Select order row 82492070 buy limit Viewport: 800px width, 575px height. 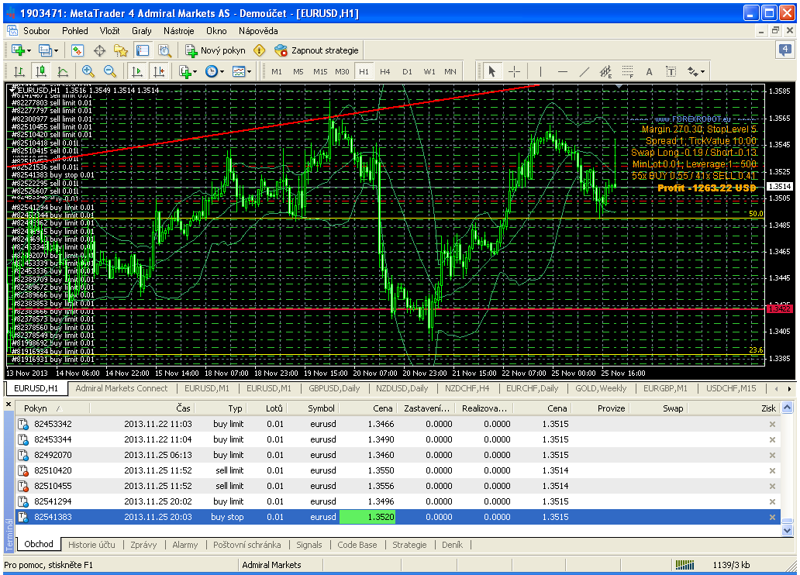pos(398,455)
